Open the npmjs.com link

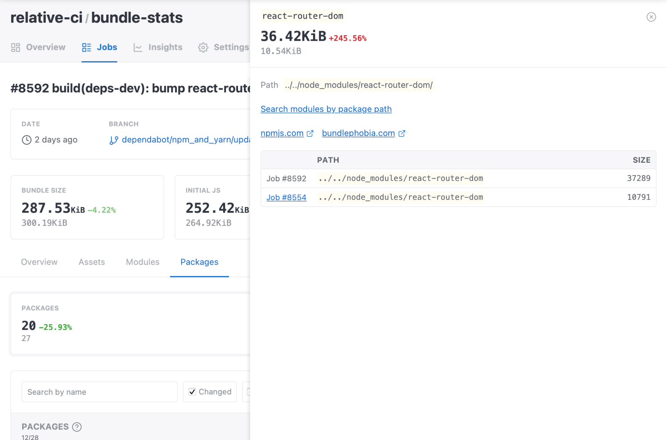[282, 133]
